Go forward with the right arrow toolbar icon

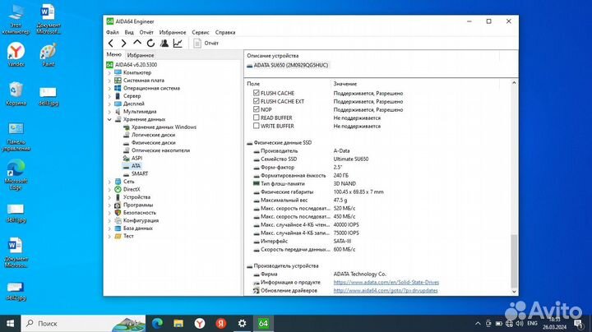tap(123, 44)
